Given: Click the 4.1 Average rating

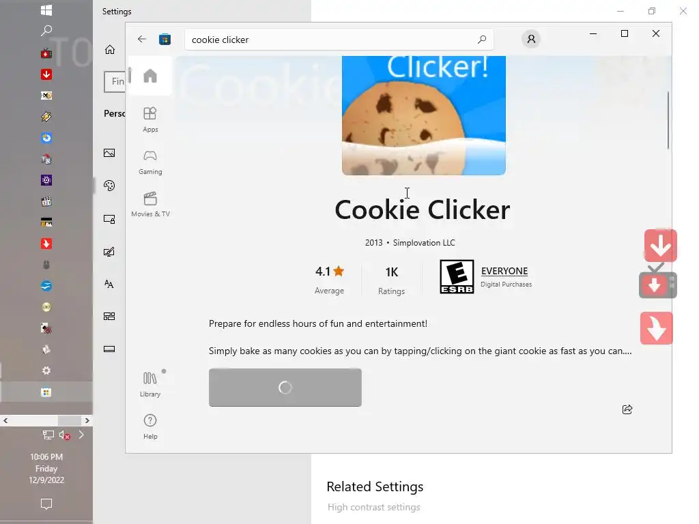Looking at the screenshot, I should [x=330, y=280].
